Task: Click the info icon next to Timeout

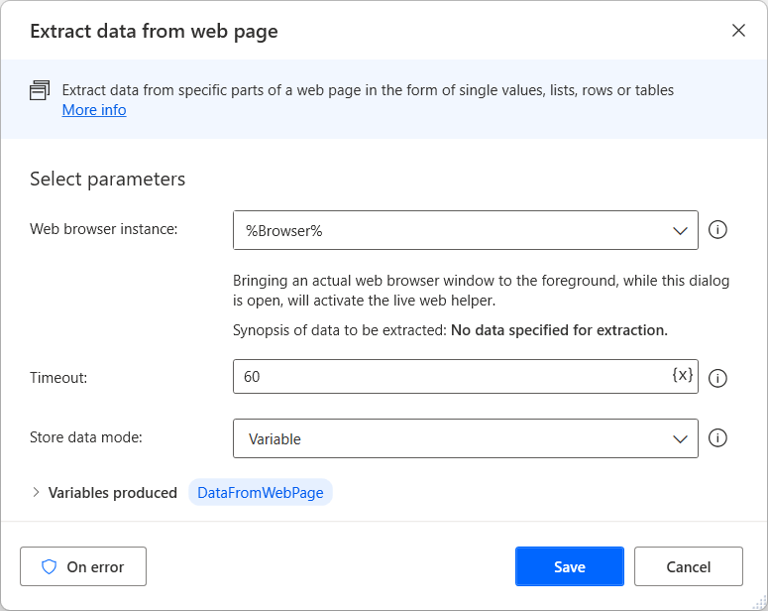Action: click(719, 378)
